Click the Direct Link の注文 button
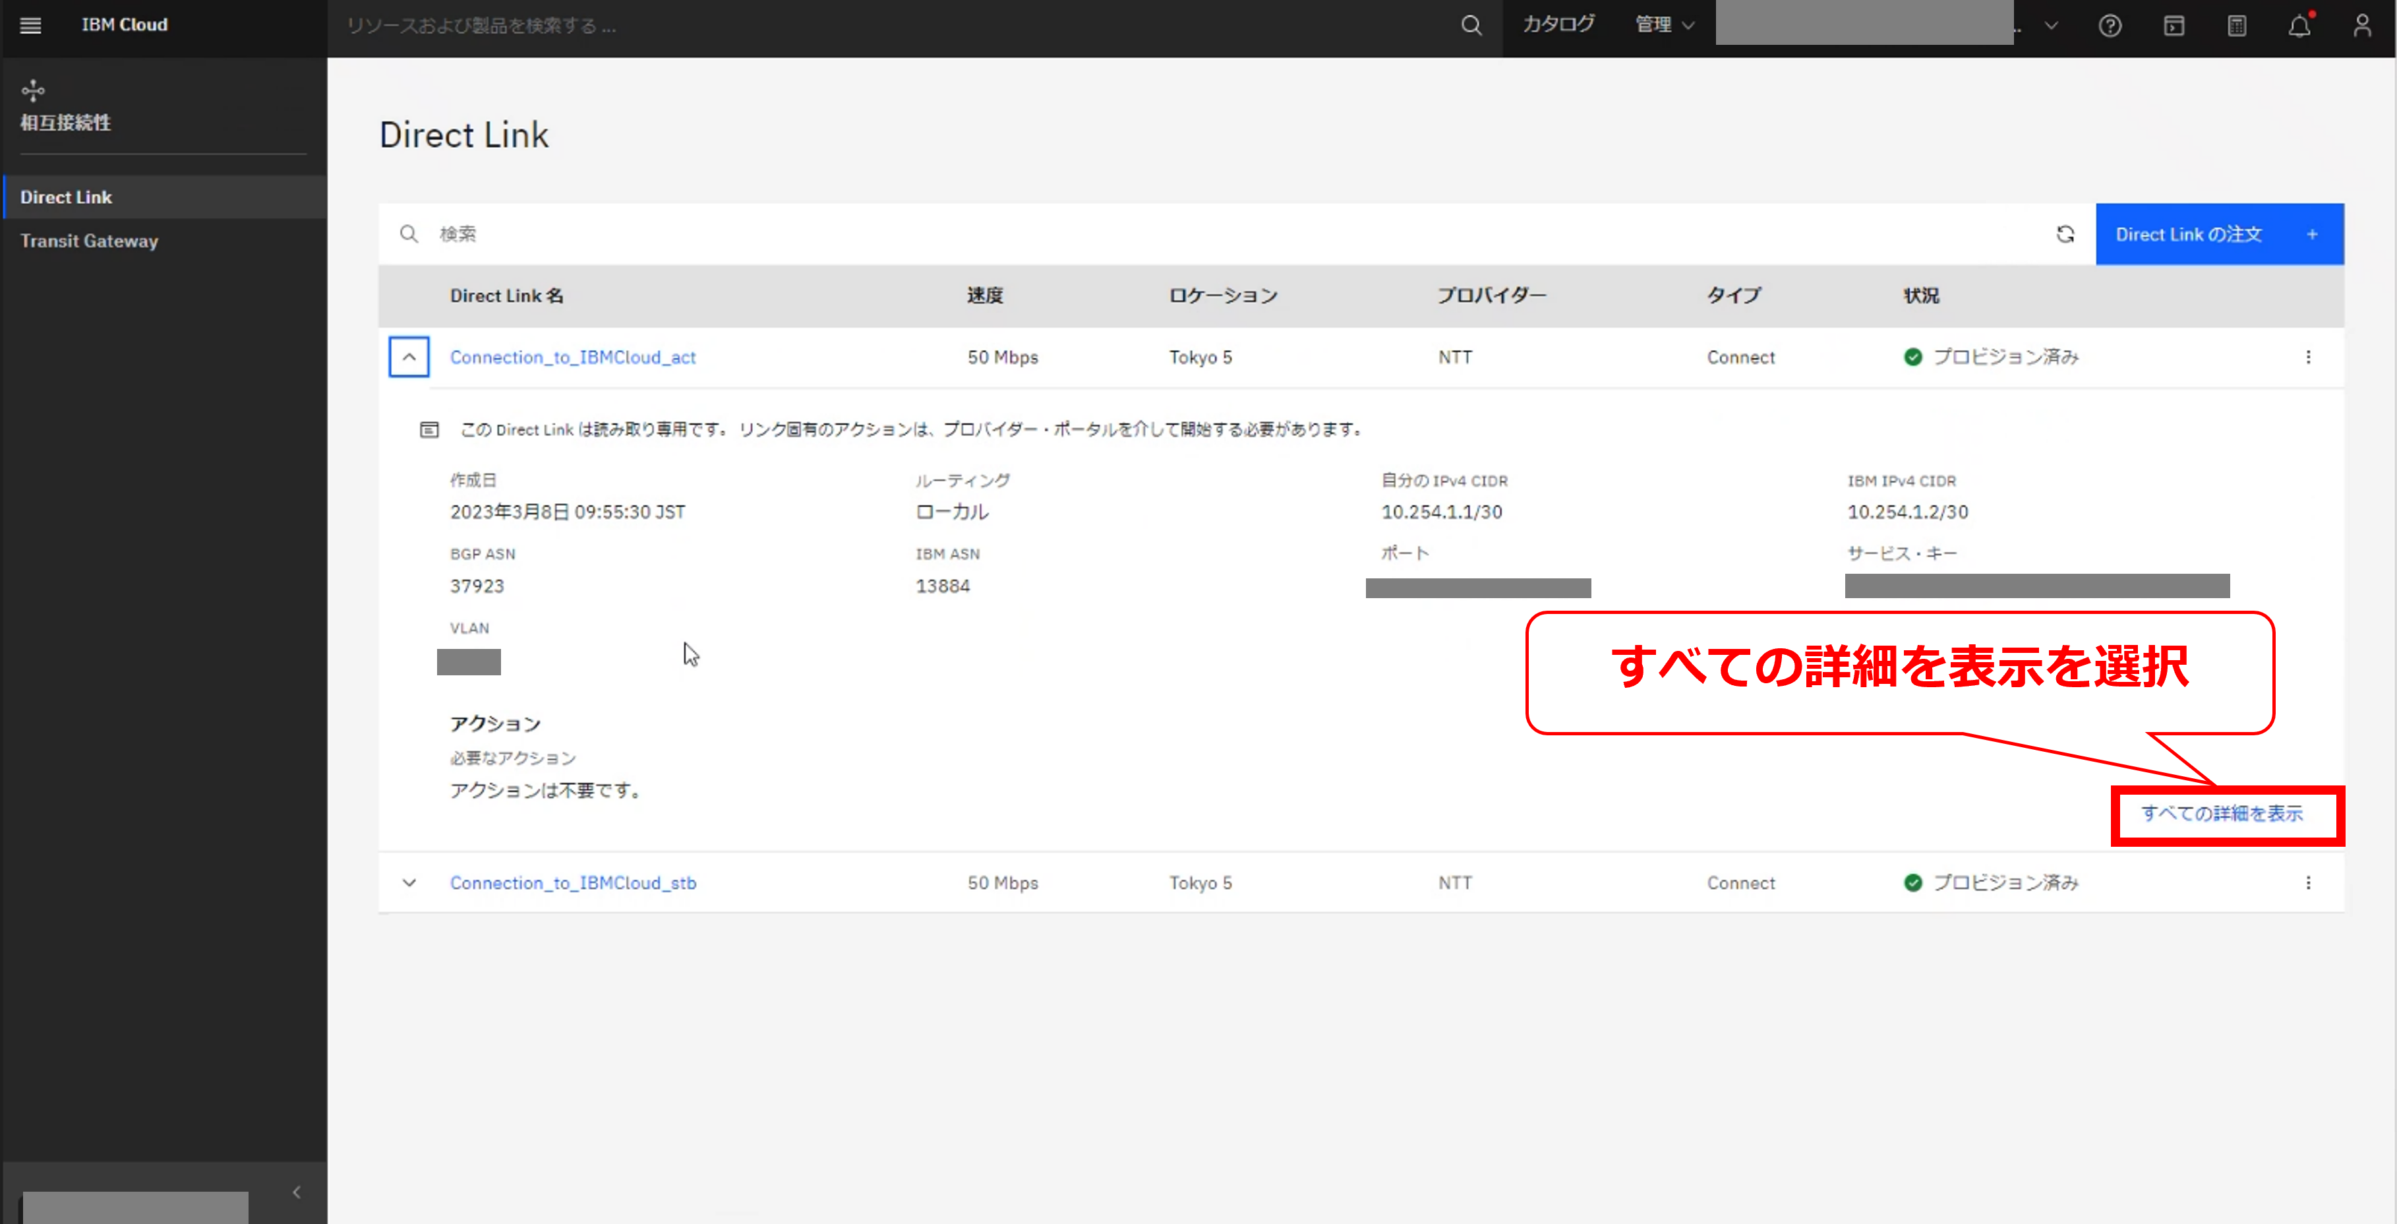This screenshot has height=1224, width=2397. tap(2218, 233)
